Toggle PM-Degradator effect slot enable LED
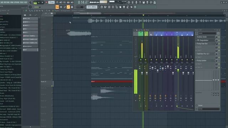The image size is (228, 128). coord(219,40)
